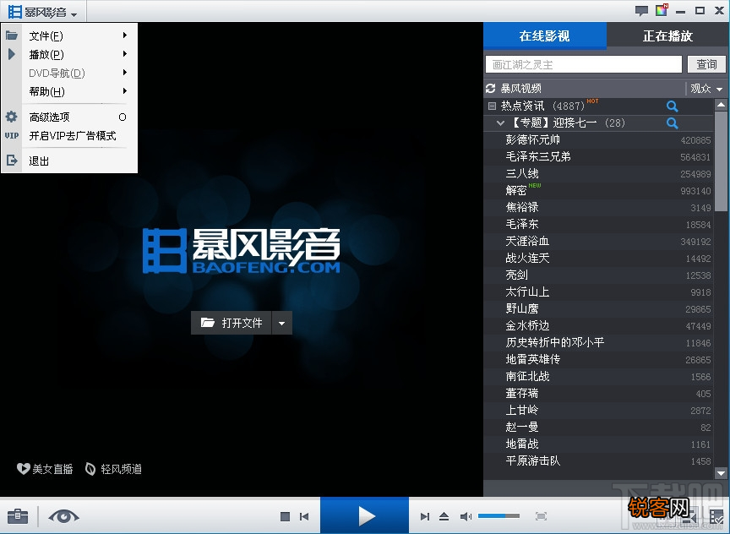Open the dropdown arrow beside 打开文件
Screen dimensions: 730x534
[x=281, y=323]
